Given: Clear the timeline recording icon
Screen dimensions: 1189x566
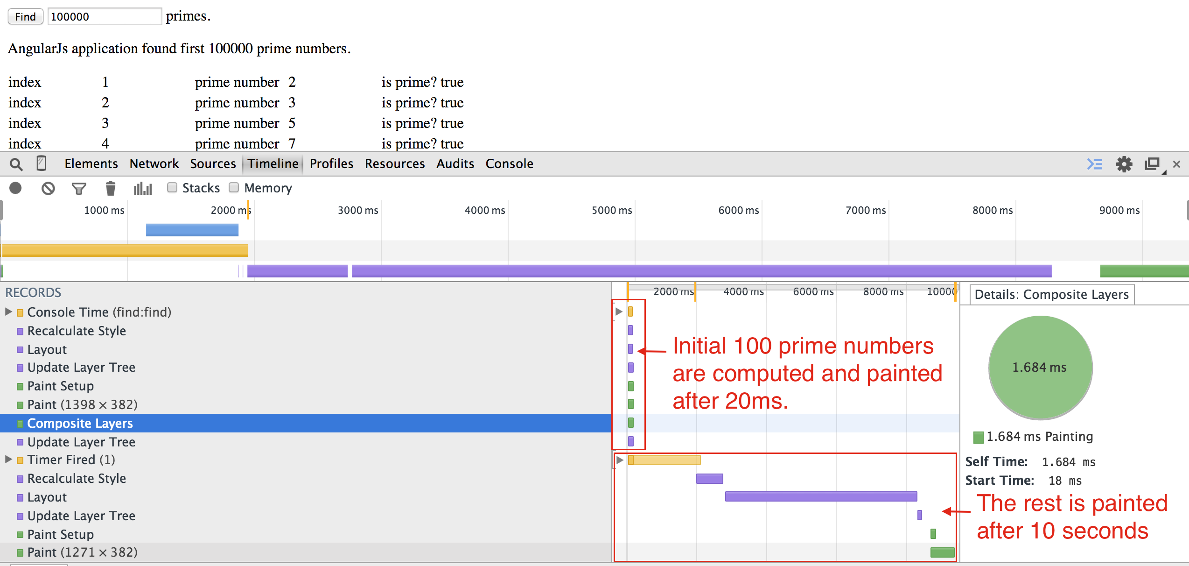Looking at the screenshot, I should coord(48,188).
